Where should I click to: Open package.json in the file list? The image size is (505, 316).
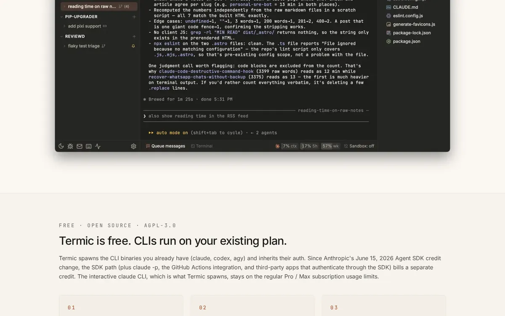click(x=407, y=41)
